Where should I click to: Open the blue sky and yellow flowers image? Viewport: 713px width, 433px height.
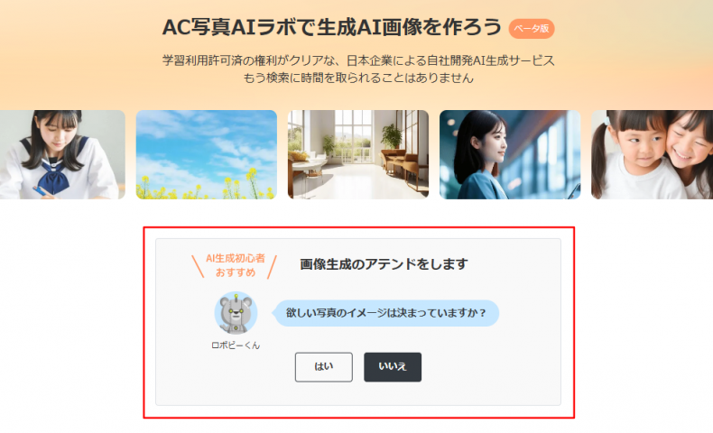[x=207, y=154]
